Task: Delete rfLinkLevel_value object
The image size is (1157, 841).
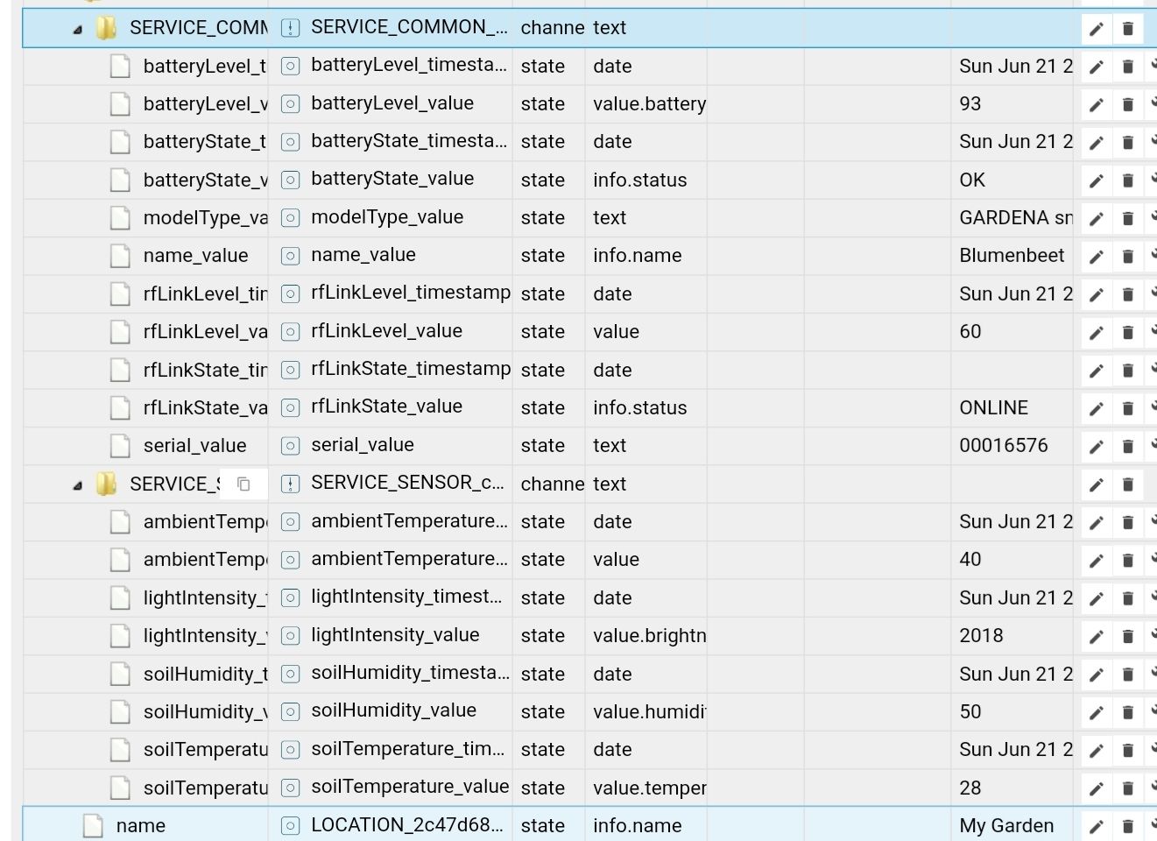Action: pyautogui.click(x=1128, y=333)
